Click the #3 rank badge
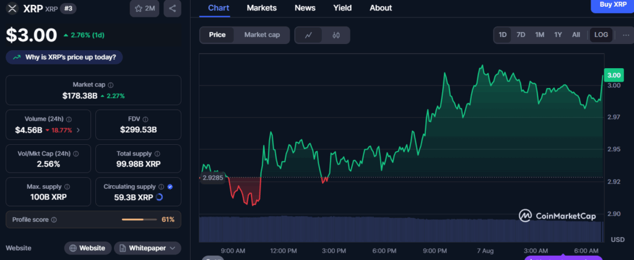 tap(68, 9)
